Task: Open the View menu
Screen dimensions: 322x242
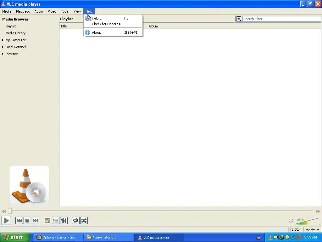Action: click(x=77, y=11)
